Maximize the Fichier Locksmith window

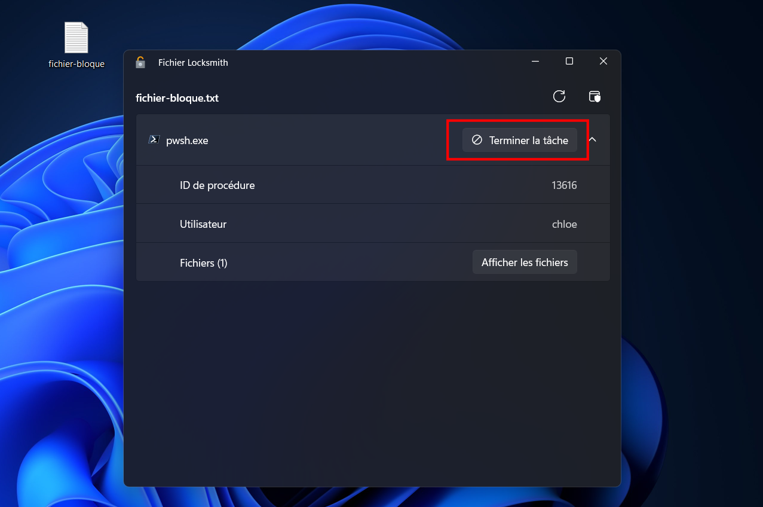569,61
